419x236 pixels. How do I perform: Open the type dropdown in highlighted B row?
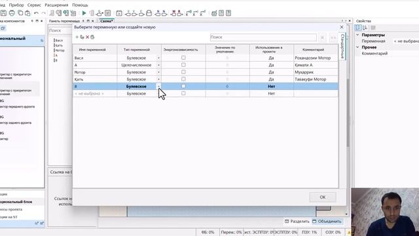point(158,86)
